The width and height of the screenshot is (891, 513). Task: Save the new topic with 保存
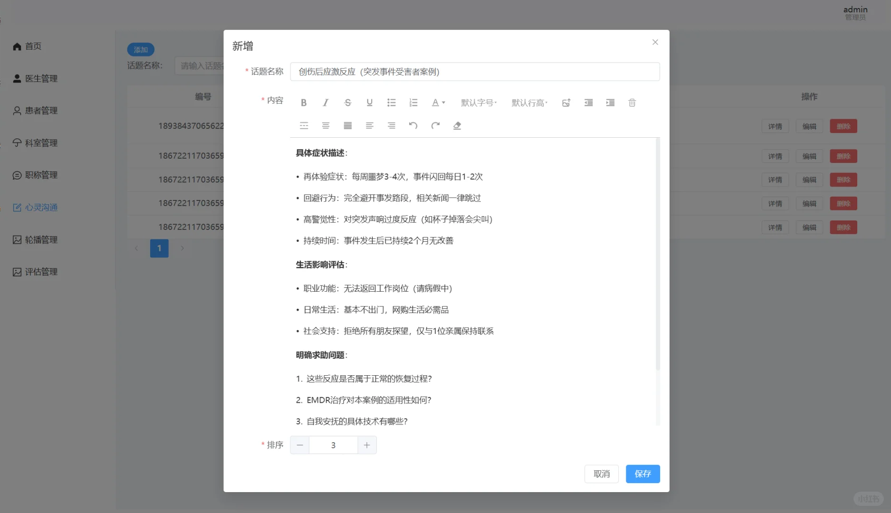click(x=642, y=474)
